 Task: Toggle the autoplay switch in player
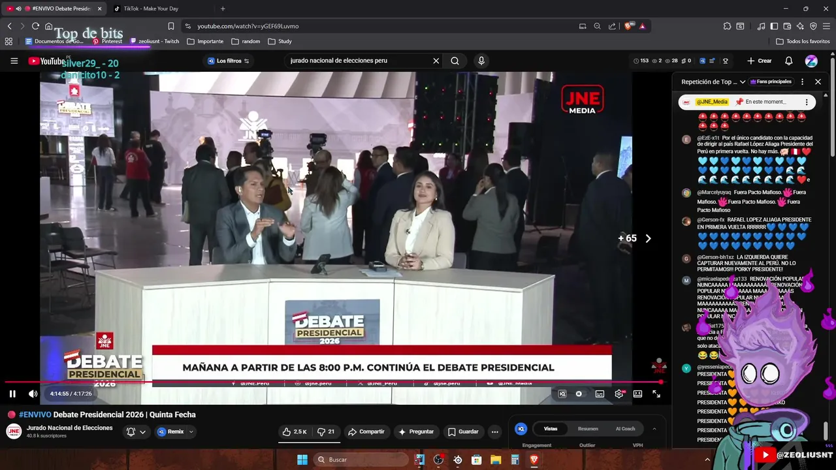[579, 394]
